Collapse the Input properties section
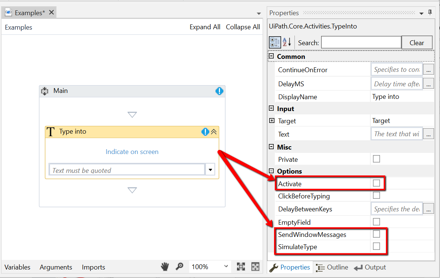 271,108
